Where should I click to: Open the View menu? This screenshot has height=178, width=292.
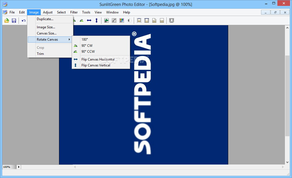(98, 12)
